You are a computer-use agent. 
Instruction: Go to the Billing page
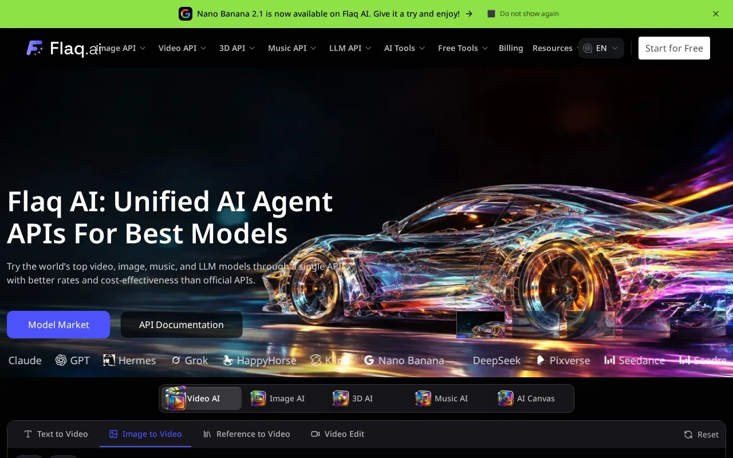(511, 48)
